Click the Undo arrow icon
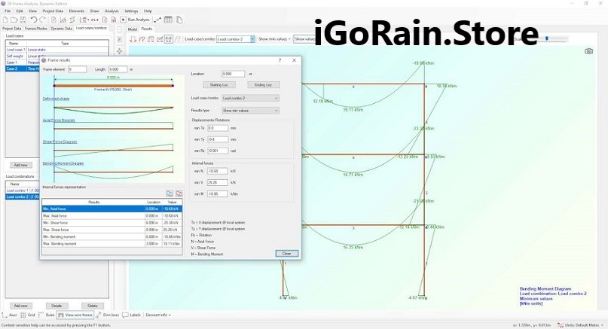The width and height of the screenshot is (608, 329). [33, 20]
